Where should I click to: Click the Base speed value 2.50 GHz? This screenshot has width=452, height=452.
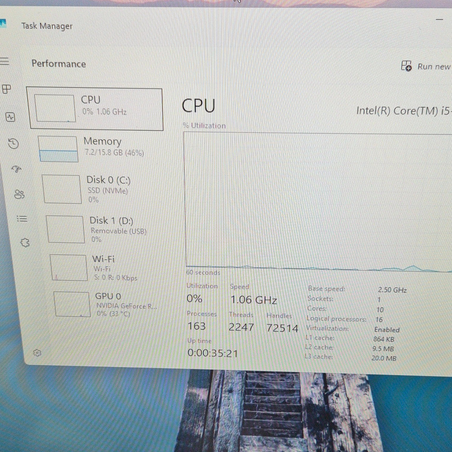[x=392, y=290]
